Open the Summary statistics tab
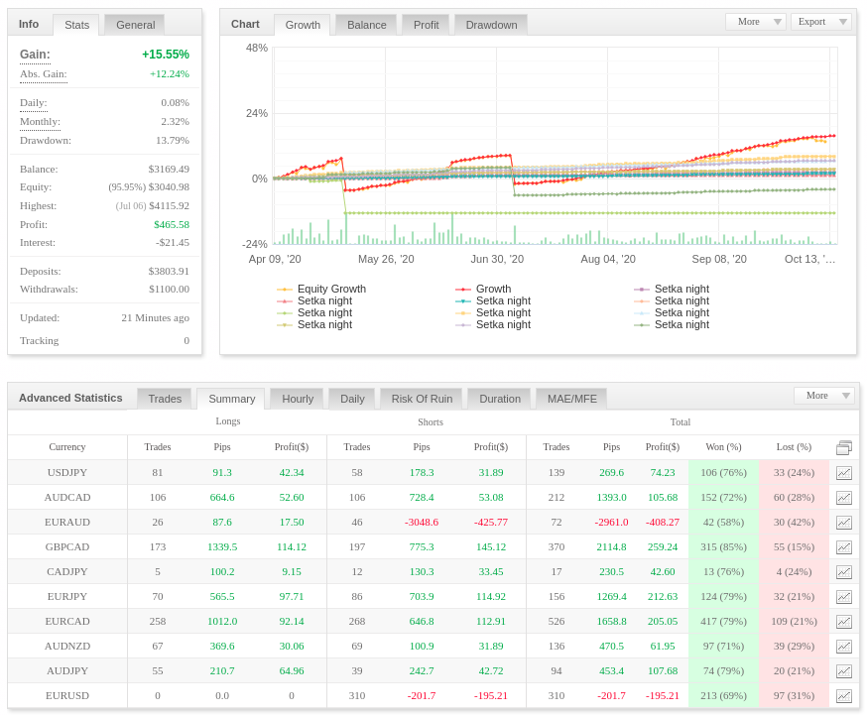The height and width of the screenshot is (716, 867). click(232, 399)
